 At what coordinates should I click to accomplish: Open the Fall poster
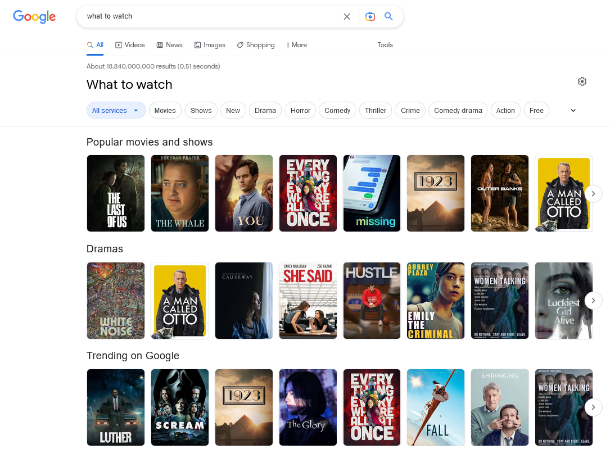point(436,407)
